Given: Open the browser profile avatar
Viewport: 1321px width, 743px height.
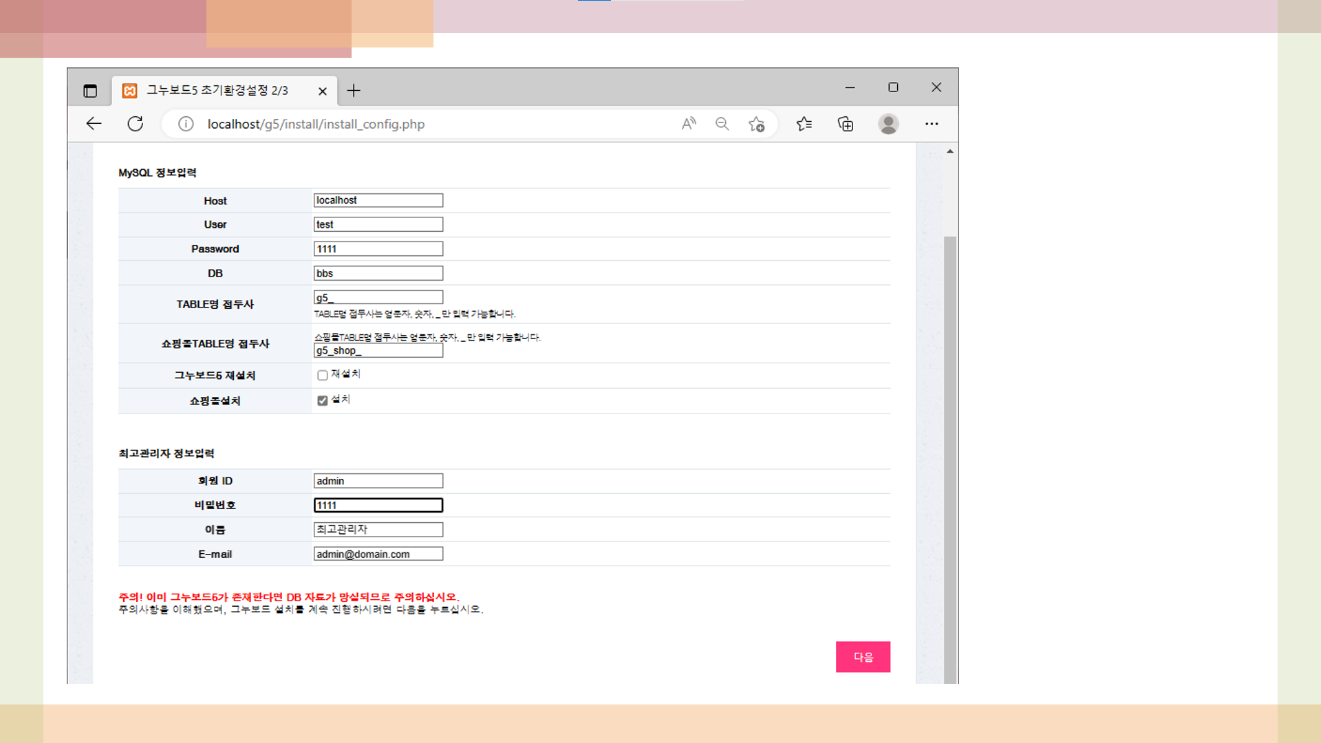Looking at the screenshot, I should click(x=888, y=124).
